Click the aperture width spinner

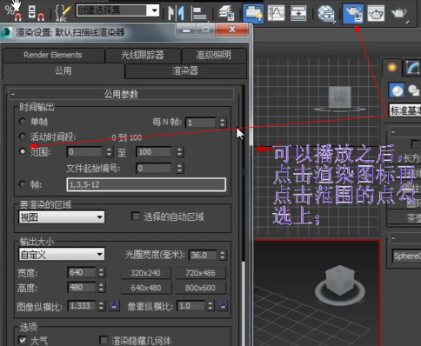pos(223,255)
